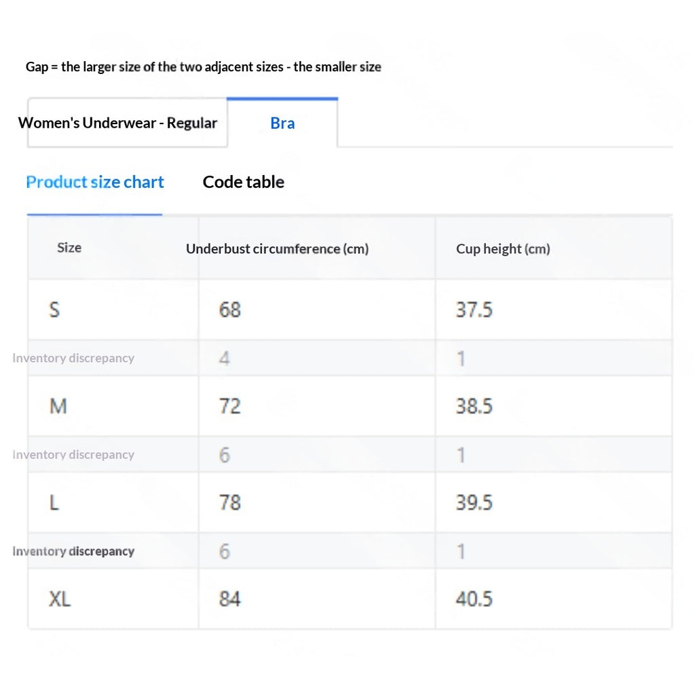Click the underbust gap value 4
The image size is (695, 695).
pyautogui.click(x=224, y=358)
